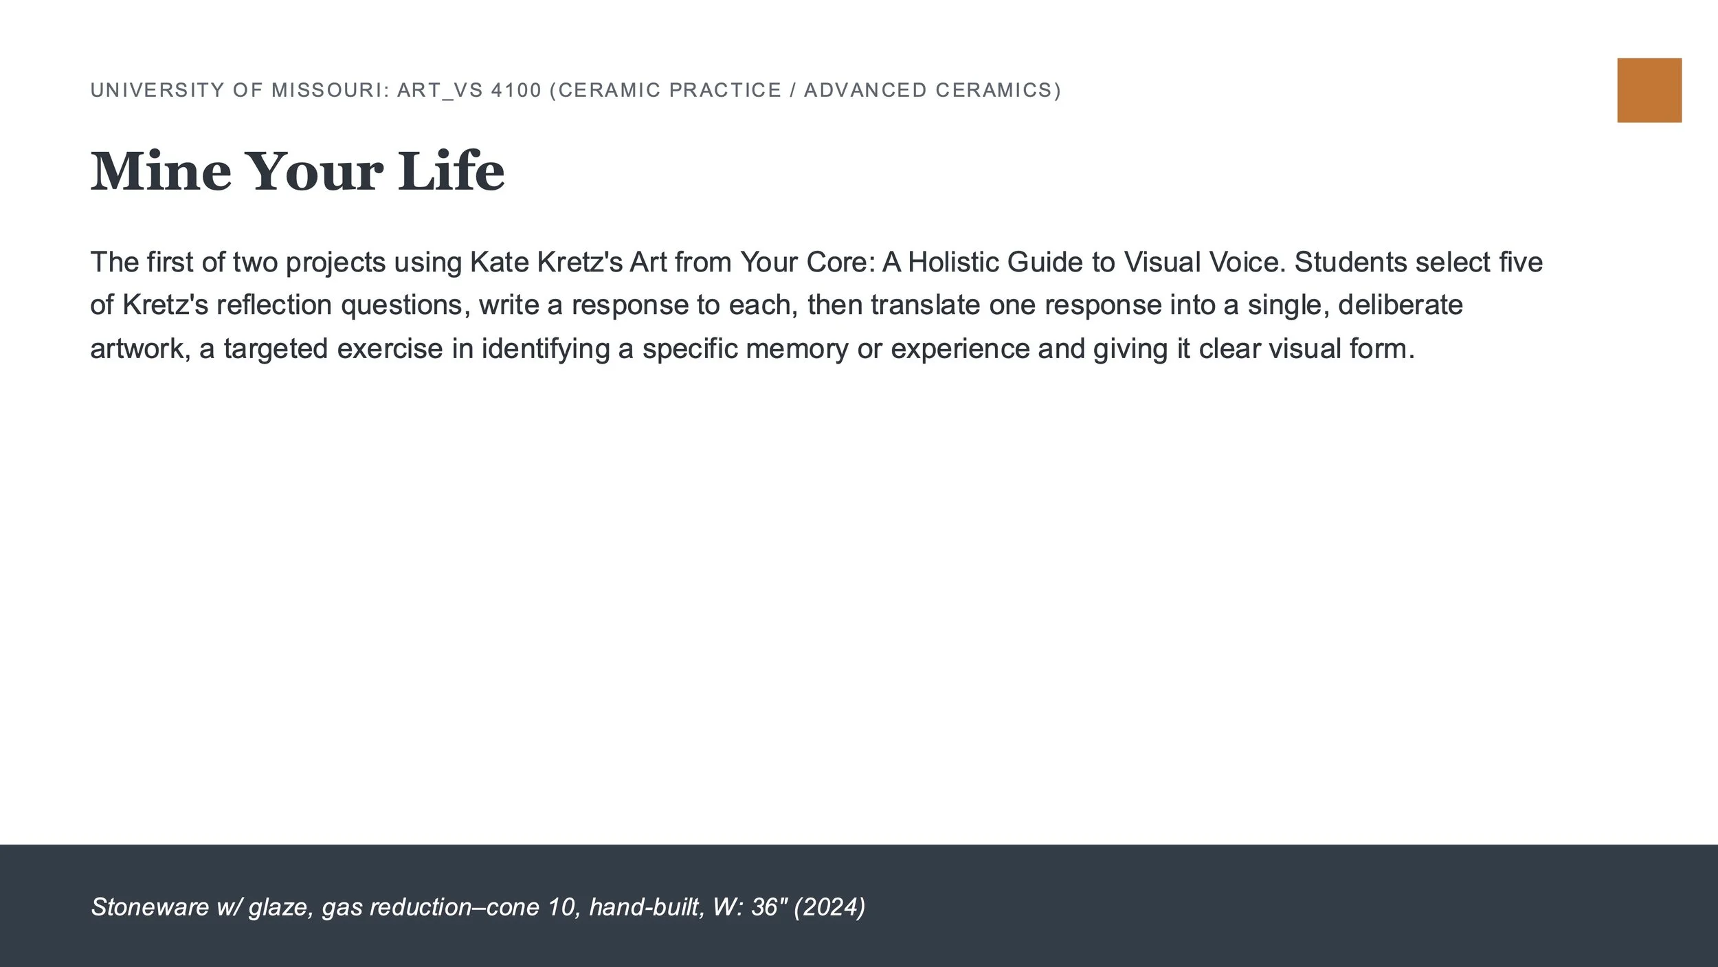Click "clear visual form" ending the paragraph
The height and width of the screenshot is (967, 1718).
(x=1306, y=348)
